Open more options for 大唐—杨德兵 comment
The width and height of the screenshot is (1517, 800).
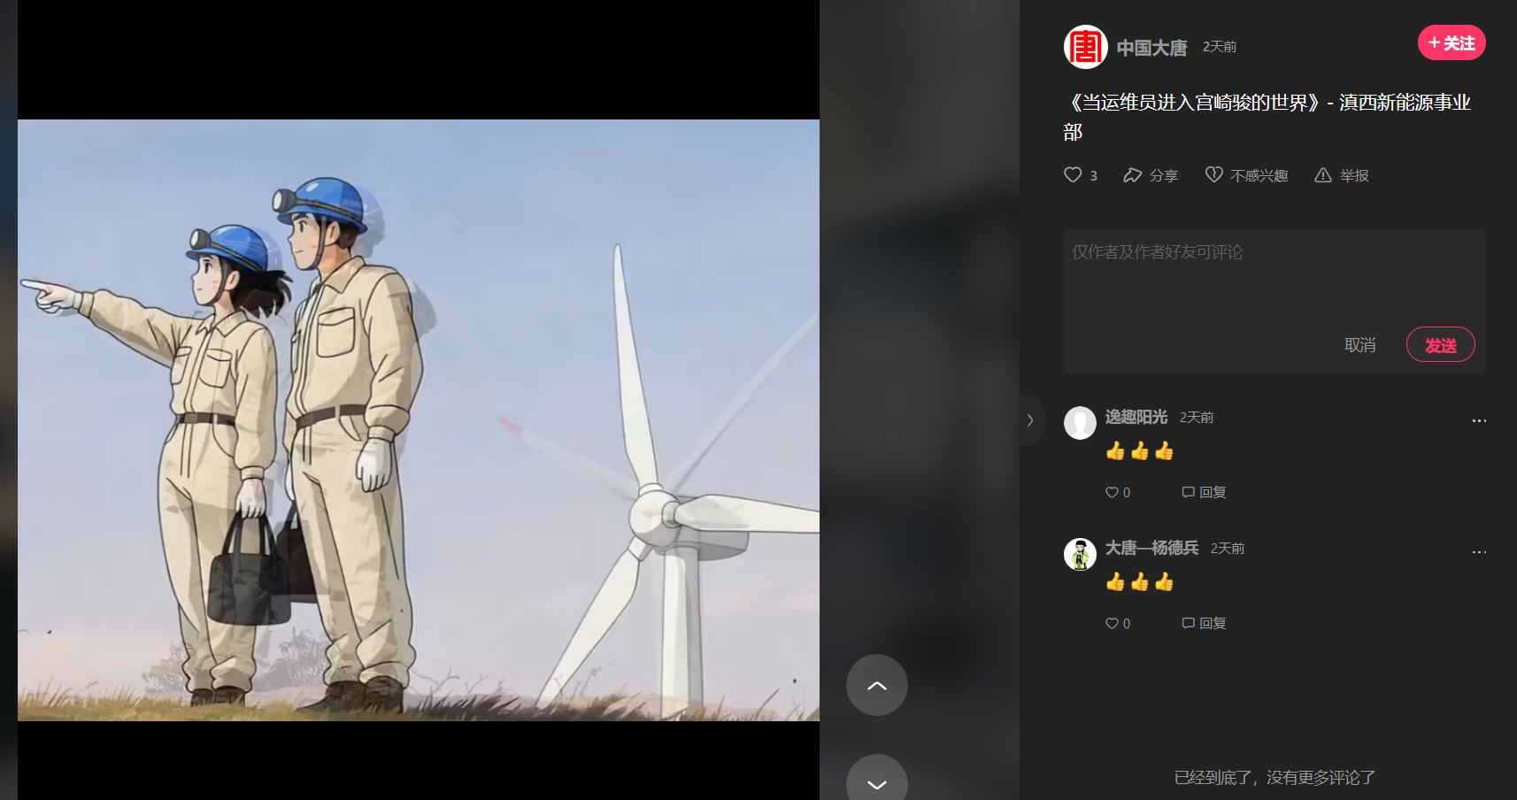click(1479, 552)
